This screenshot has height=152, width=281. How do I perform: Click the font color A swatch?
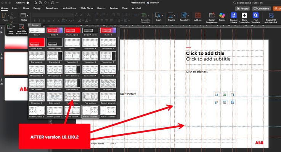point(87,21)
